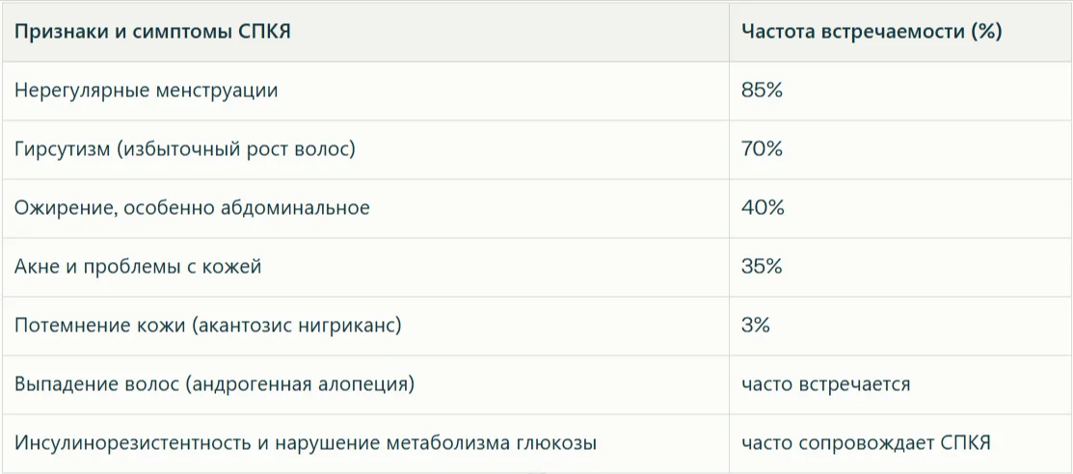
Task: Click the 3% frequency value
Action: (x=756, y=326)
